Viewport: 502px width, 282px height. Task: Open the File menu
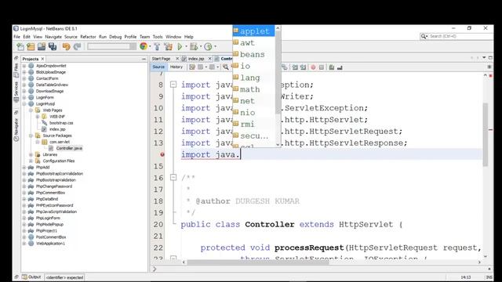point(16,37)
